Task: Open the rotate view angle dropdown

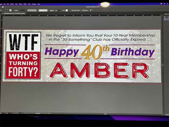Action: 12,113
